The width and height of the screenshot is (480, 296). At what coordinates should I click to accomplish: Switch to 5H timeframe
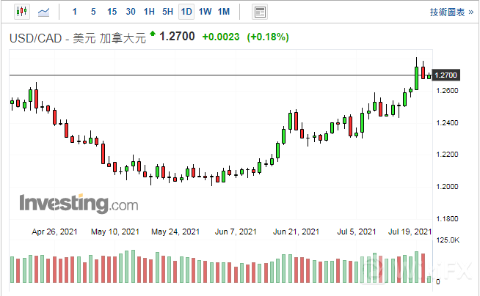point(167,12)
